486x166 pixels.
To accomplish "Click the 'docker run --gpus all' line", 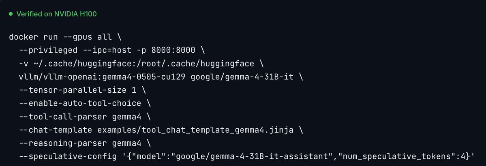I will (60, 37).
